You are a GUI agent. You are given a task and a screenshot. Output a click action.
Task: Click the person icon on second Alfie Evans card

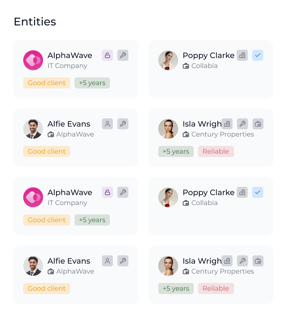tap(107, 261)
